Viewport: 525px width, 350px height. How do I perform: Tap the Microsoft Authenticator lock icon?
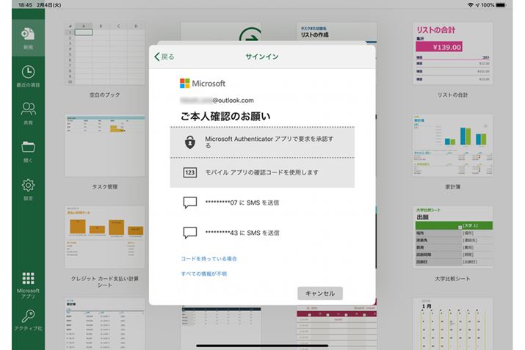point(189,142)
